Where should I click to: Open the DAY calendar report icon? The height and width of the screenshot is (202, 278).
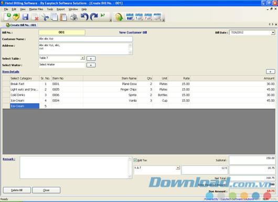point(130,17)
